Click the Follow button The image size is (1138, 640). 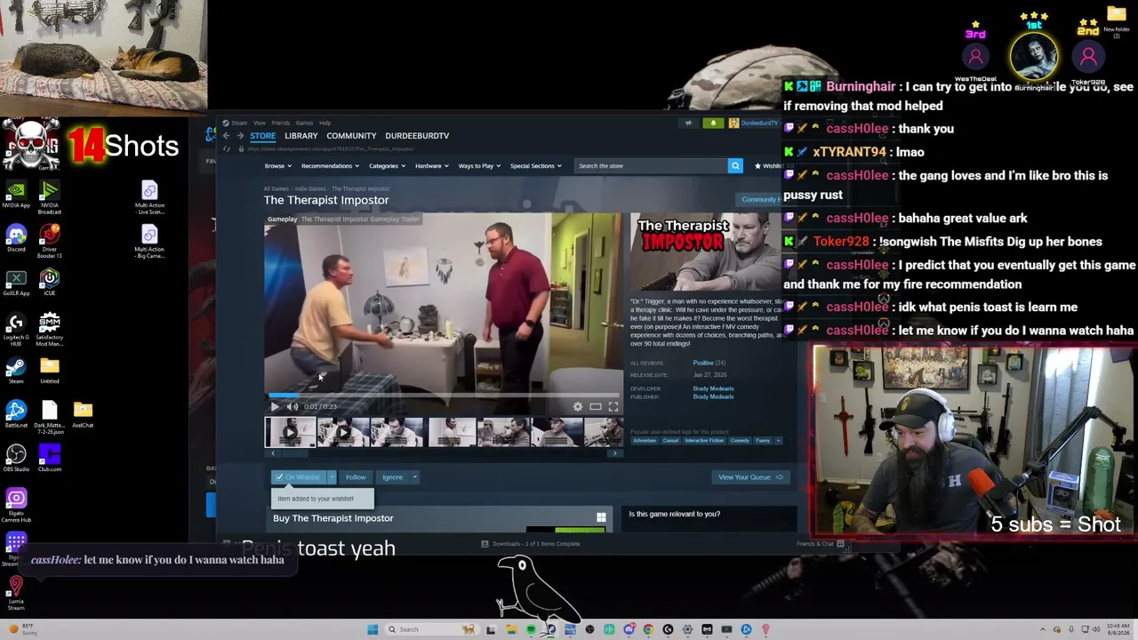pos(356,477)
